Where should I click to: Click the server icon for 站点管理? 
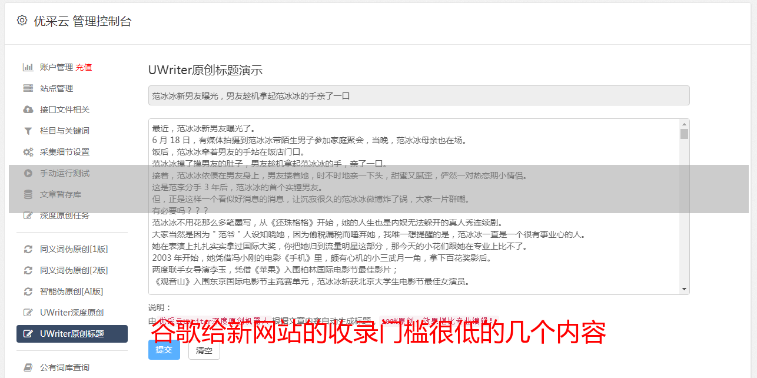point(28,88)
